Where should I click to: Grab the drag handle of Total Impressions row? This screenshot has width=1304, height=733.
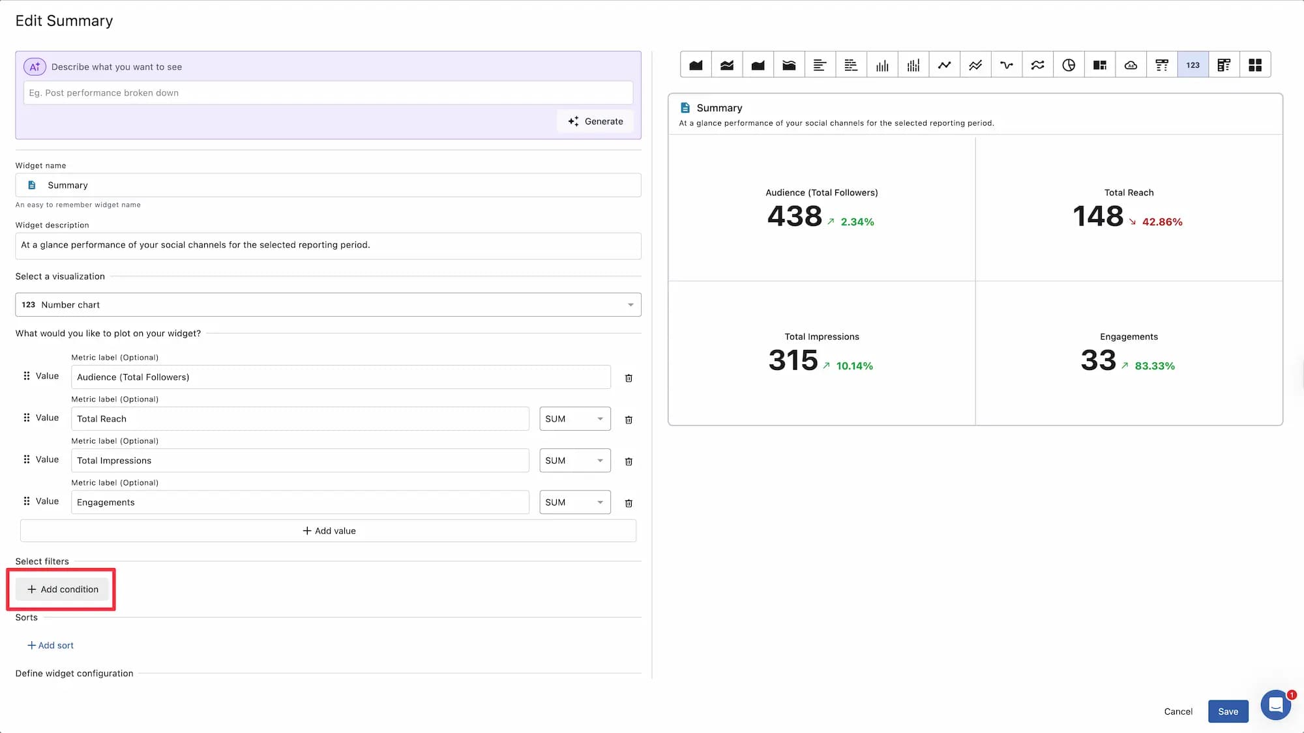[27, 459]
